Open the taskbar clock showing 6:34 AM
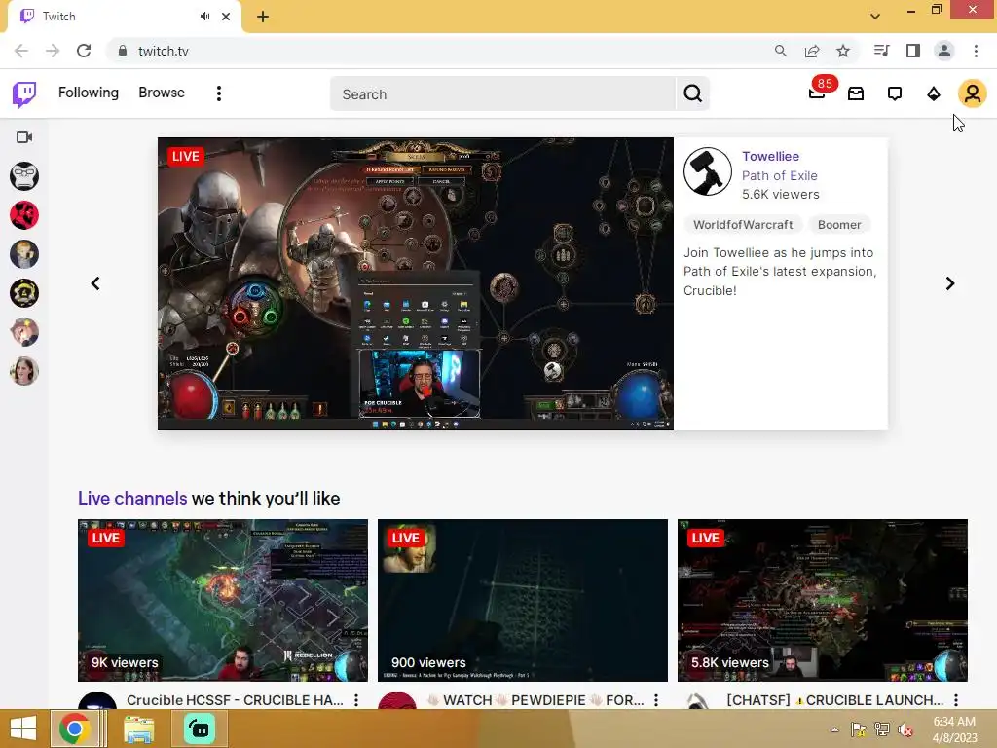Viewport: 997px width, 748px height. click(954, 729)
